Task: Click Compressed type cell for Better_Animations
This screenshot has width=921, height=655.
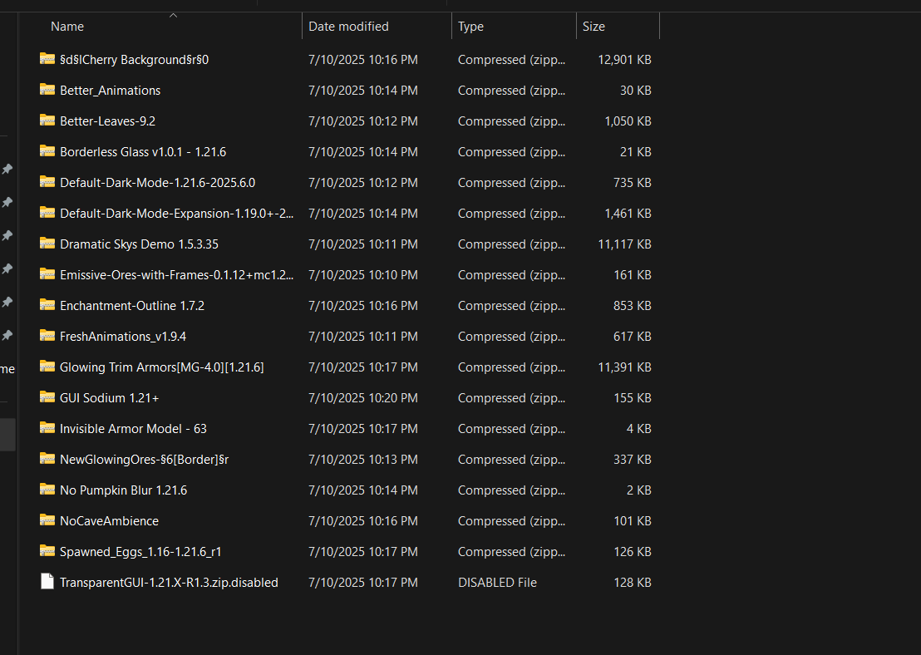Action: click(511, 91)
